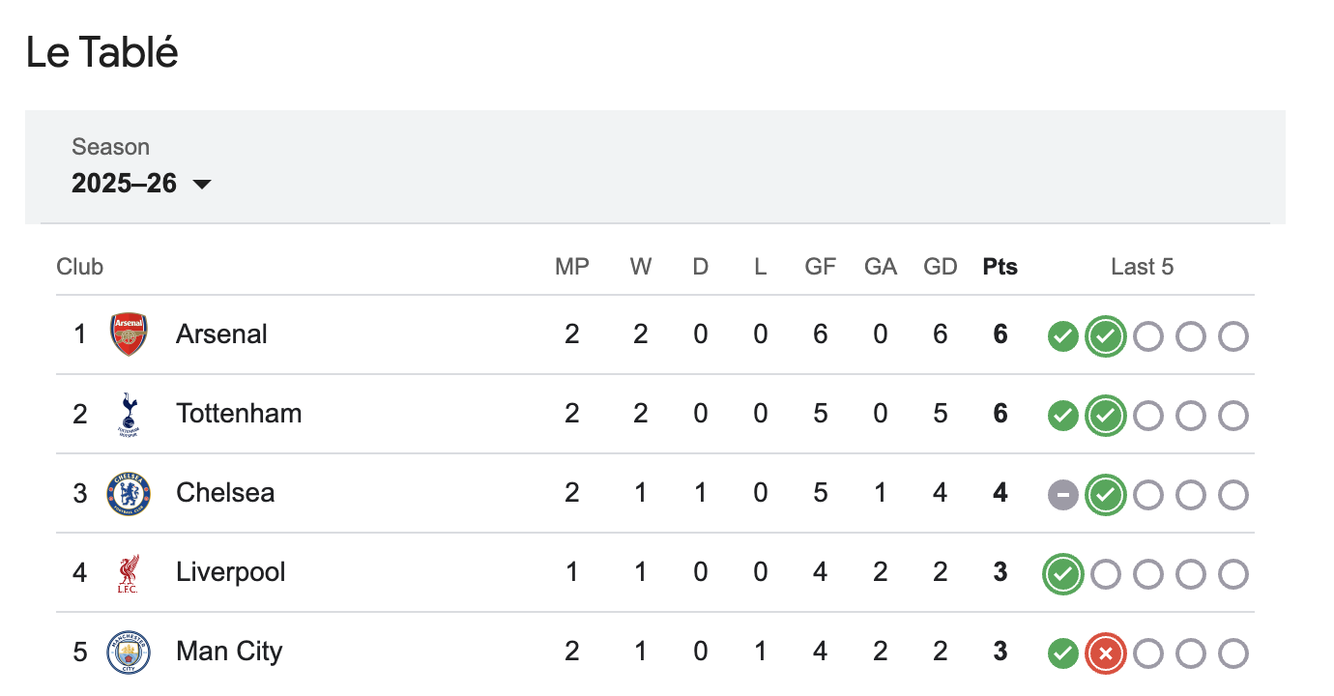Click Chelsea's grey draw result icon
The height and width of the screenshot is (696, 1334).
1062,495
